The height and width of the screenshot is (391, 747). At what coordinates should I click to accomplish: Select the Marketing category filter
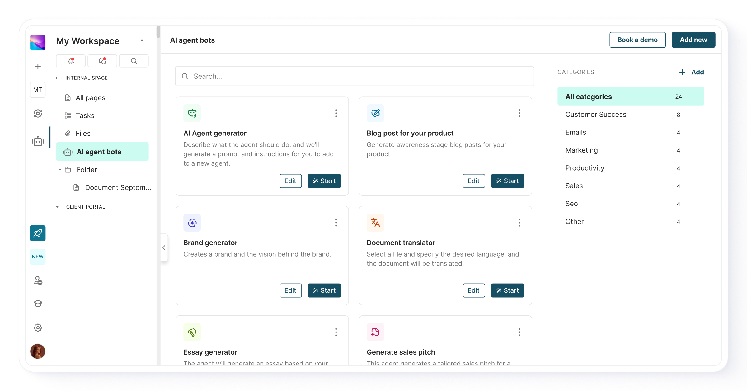(x=581, y=150)
